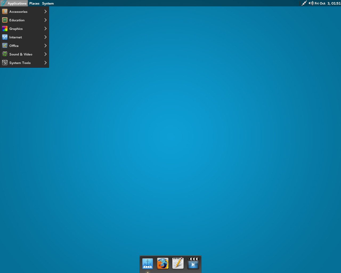Click the distro logo beside Applications

(x=4, y=3)
